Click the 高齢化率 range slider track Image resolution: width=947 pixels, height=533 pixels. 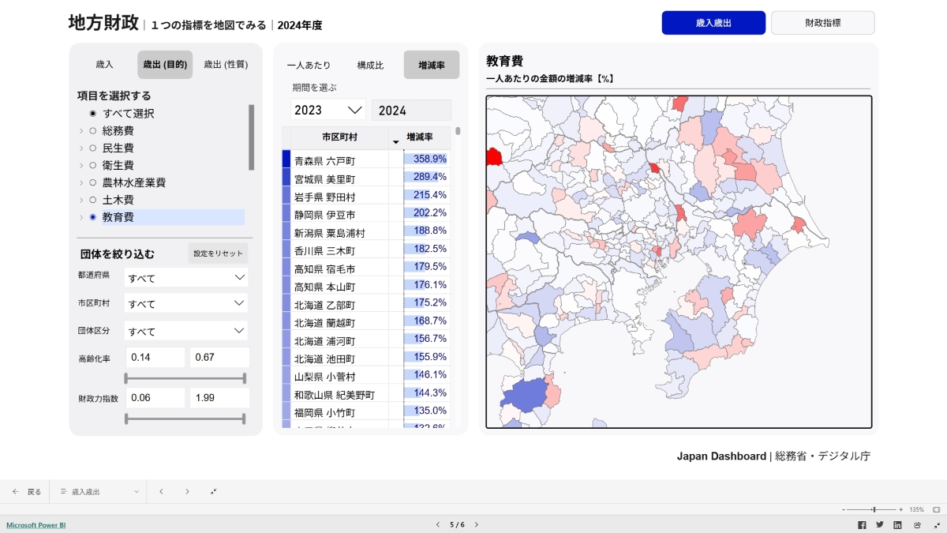pos(185,378)
